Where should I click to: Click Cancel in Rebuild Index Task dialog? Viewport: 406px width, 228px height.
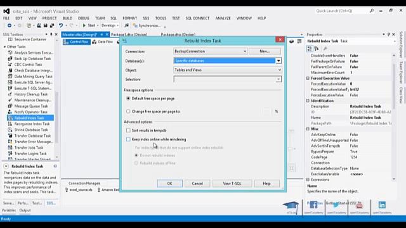197,184
